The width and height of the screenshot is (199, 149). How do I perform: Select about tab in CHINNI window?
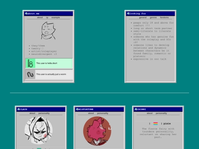click(150, 113)
